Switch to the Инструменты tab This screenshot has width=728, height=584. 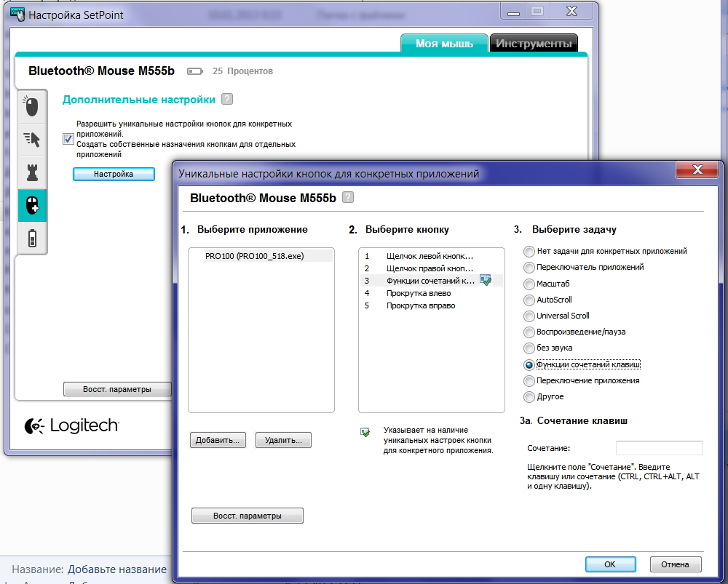tap(534, 43)
